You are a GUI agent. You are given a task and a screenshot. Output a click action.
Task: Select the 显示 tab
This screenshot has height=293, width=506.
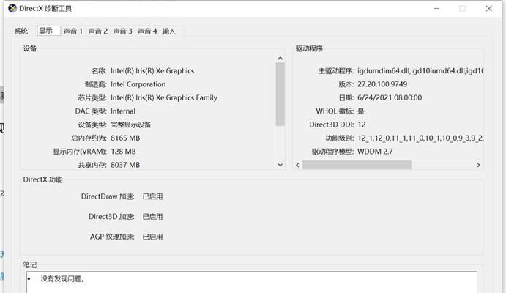(48, 31)
